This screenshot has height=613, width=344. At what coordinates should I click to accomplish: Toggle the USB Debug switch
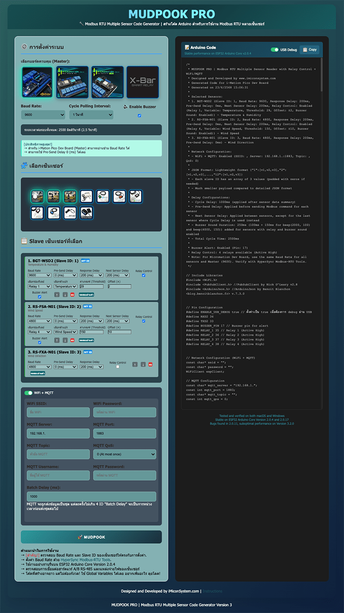(275, 50)
